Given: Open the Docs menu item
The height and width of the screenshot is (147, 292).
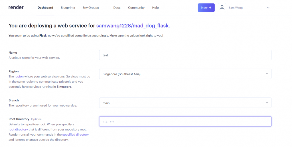Looking at the screenshot, I should pyautogui.click(x=117, y=8).
